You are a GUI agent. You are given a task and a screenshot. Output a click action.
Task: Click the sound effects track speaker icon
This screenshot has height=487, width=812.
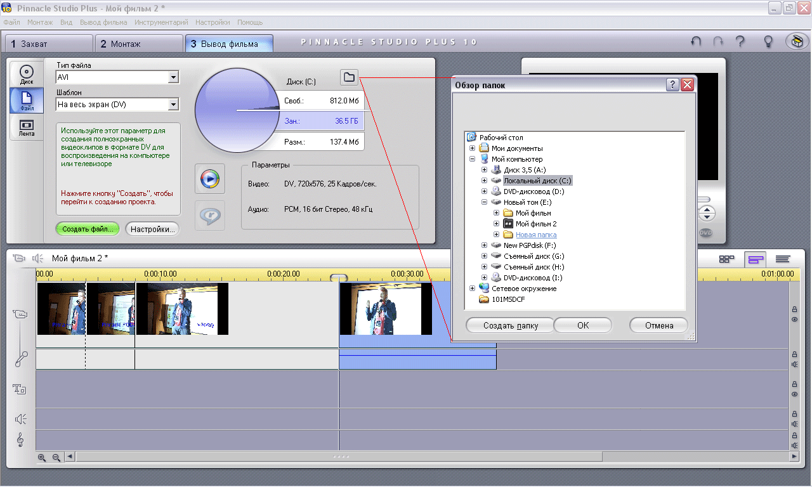tap(21, 419)
